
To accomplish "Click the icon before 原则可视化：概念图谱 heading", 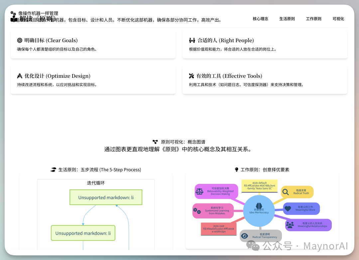I will (x=156, y=142).
